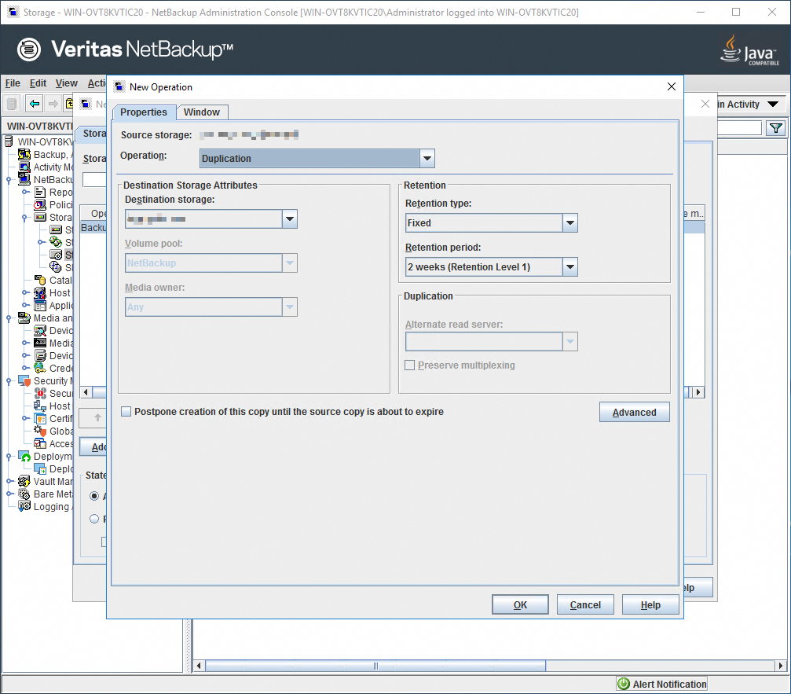Click the Deployment Management tree icon
Image resolution: width=791 pixels, height=694 pixels.
tap(25, 457)
